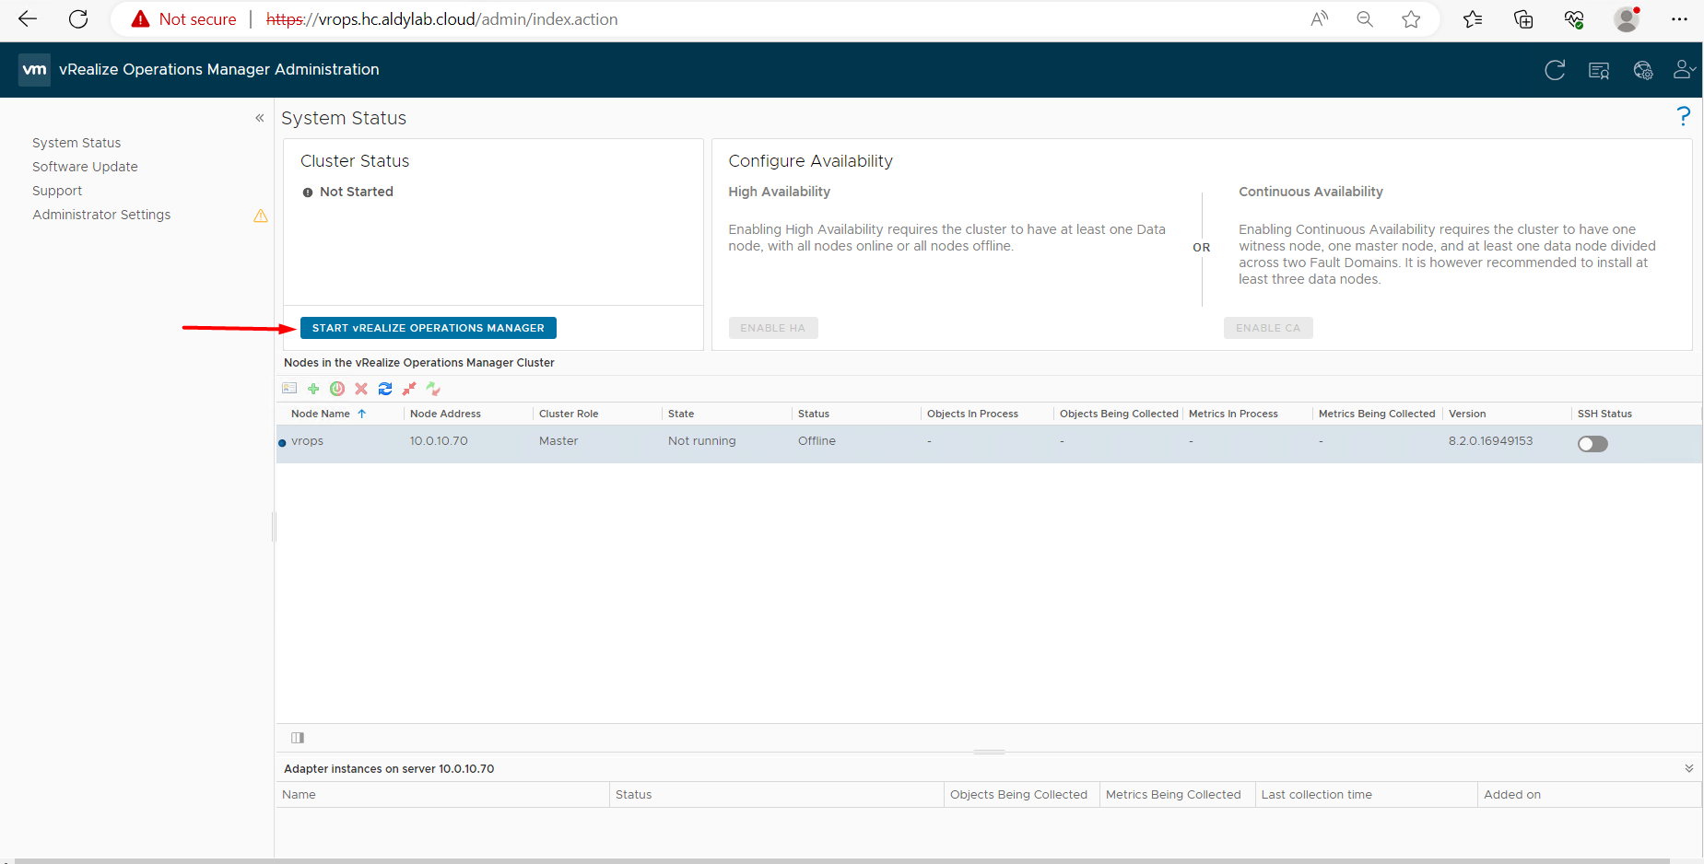Click the green plus add node icon

pyautogui.click(x=313, y=389)
